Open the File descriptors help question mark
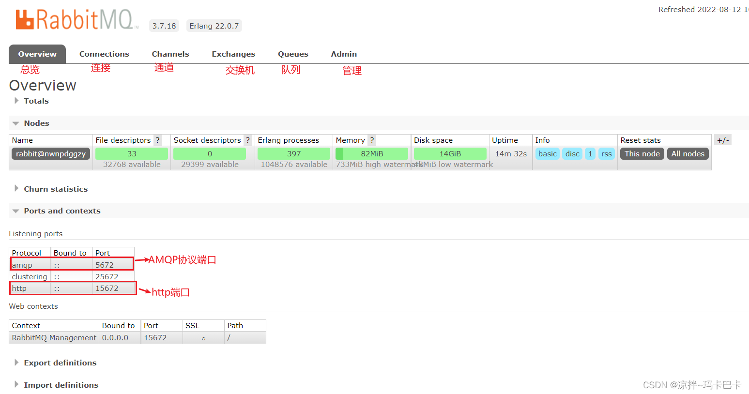This screenshot has width=749, height=394. 157,140
